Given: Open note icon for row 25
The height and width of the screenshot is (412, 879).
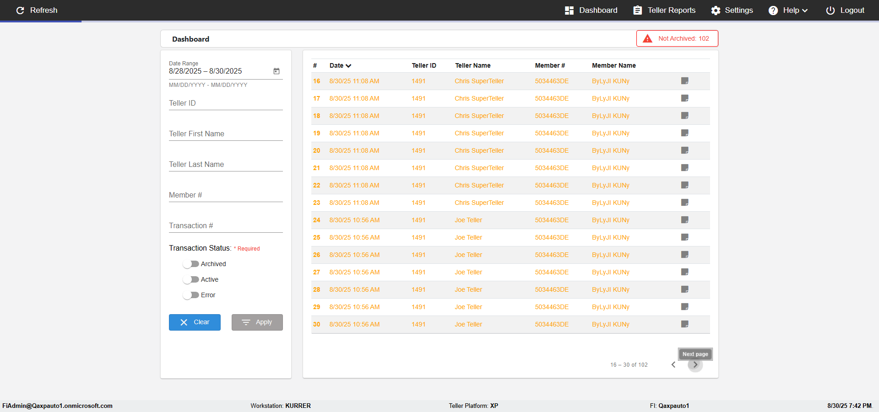Looking at the screenshot, I should [x=685, y=237].
